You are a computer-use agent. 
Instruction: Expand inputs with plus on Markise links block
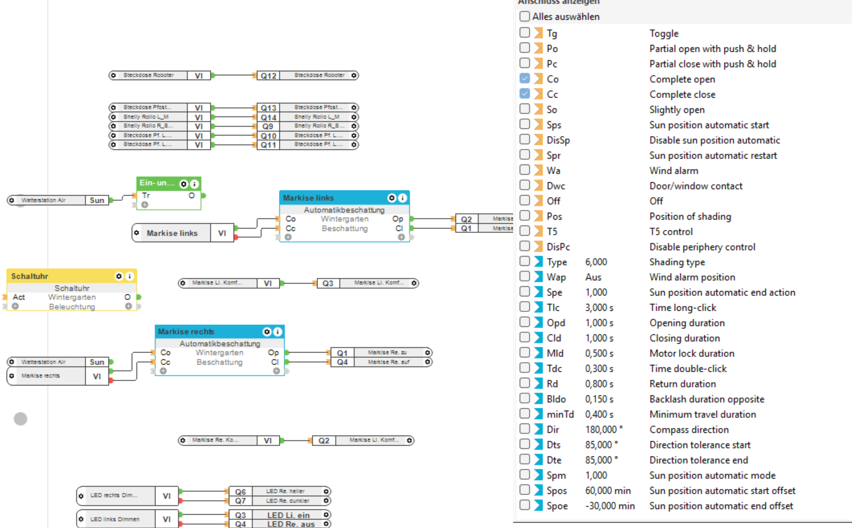(288, 237)
